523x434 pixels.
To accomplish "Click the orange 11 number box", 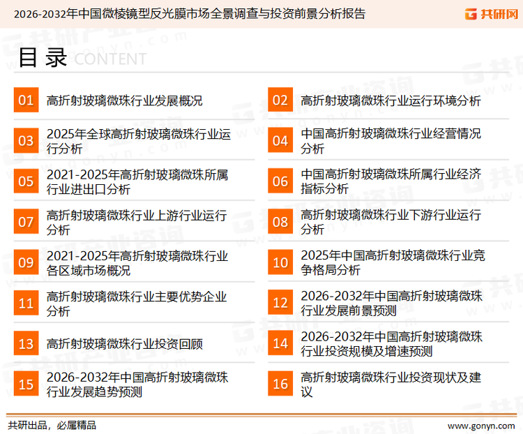I will tap(26, 303).
